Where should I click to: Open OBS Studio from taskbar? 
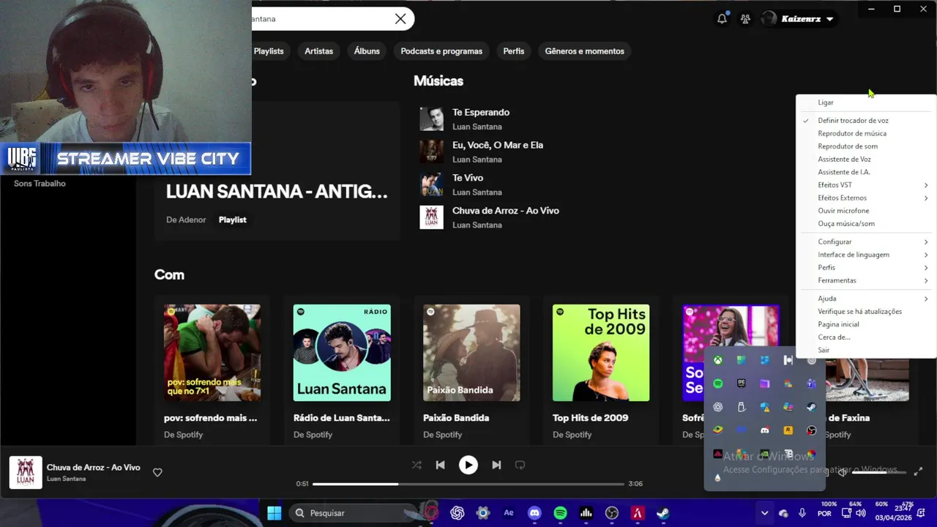coord(612,513)
